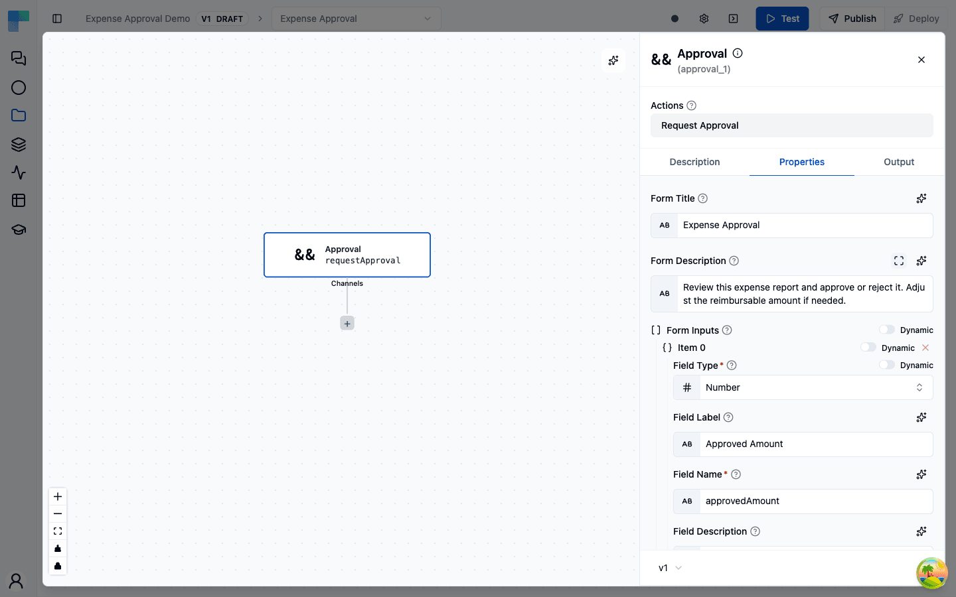The width and height of the screenshot is (956, 597).
Task: Switch to the Output tab
Action: click(899, 162)
